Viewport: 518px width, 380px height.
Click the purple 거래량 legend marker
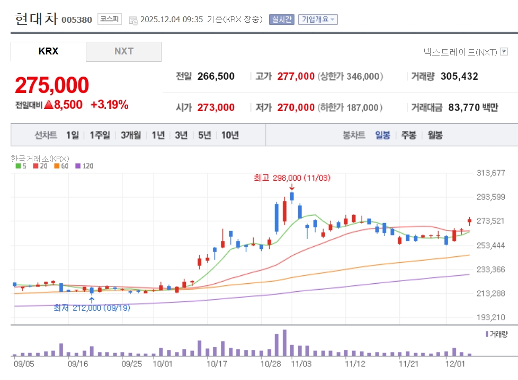coord(487,334)
